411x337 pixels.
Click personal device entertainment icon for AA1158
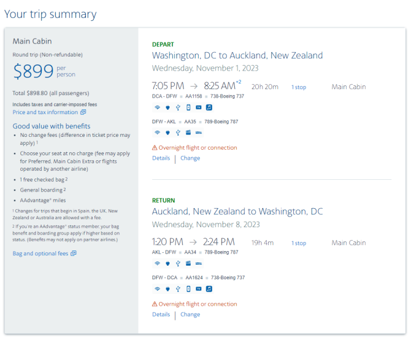(x=188, y=107)
